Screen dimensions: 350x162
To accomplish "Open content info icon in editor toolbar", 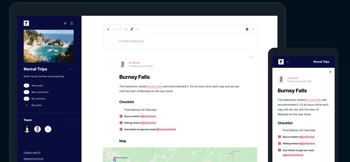I will click(x=126, y=29).
